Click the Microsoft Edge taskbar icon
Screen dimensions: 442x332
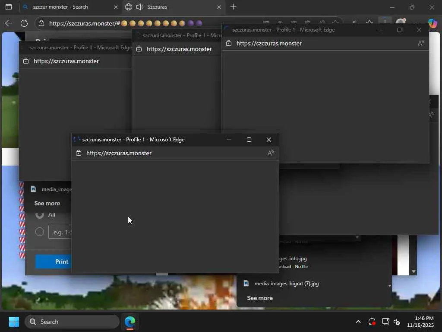[x=130, y=322]
